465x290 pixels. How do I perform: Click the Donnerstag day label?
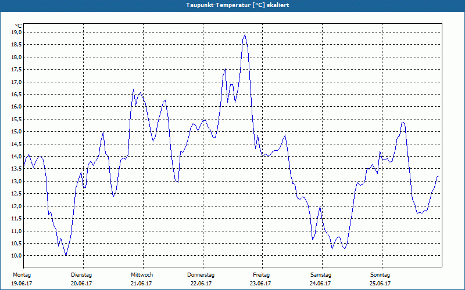pyautogui.click(x=201, y=275)
